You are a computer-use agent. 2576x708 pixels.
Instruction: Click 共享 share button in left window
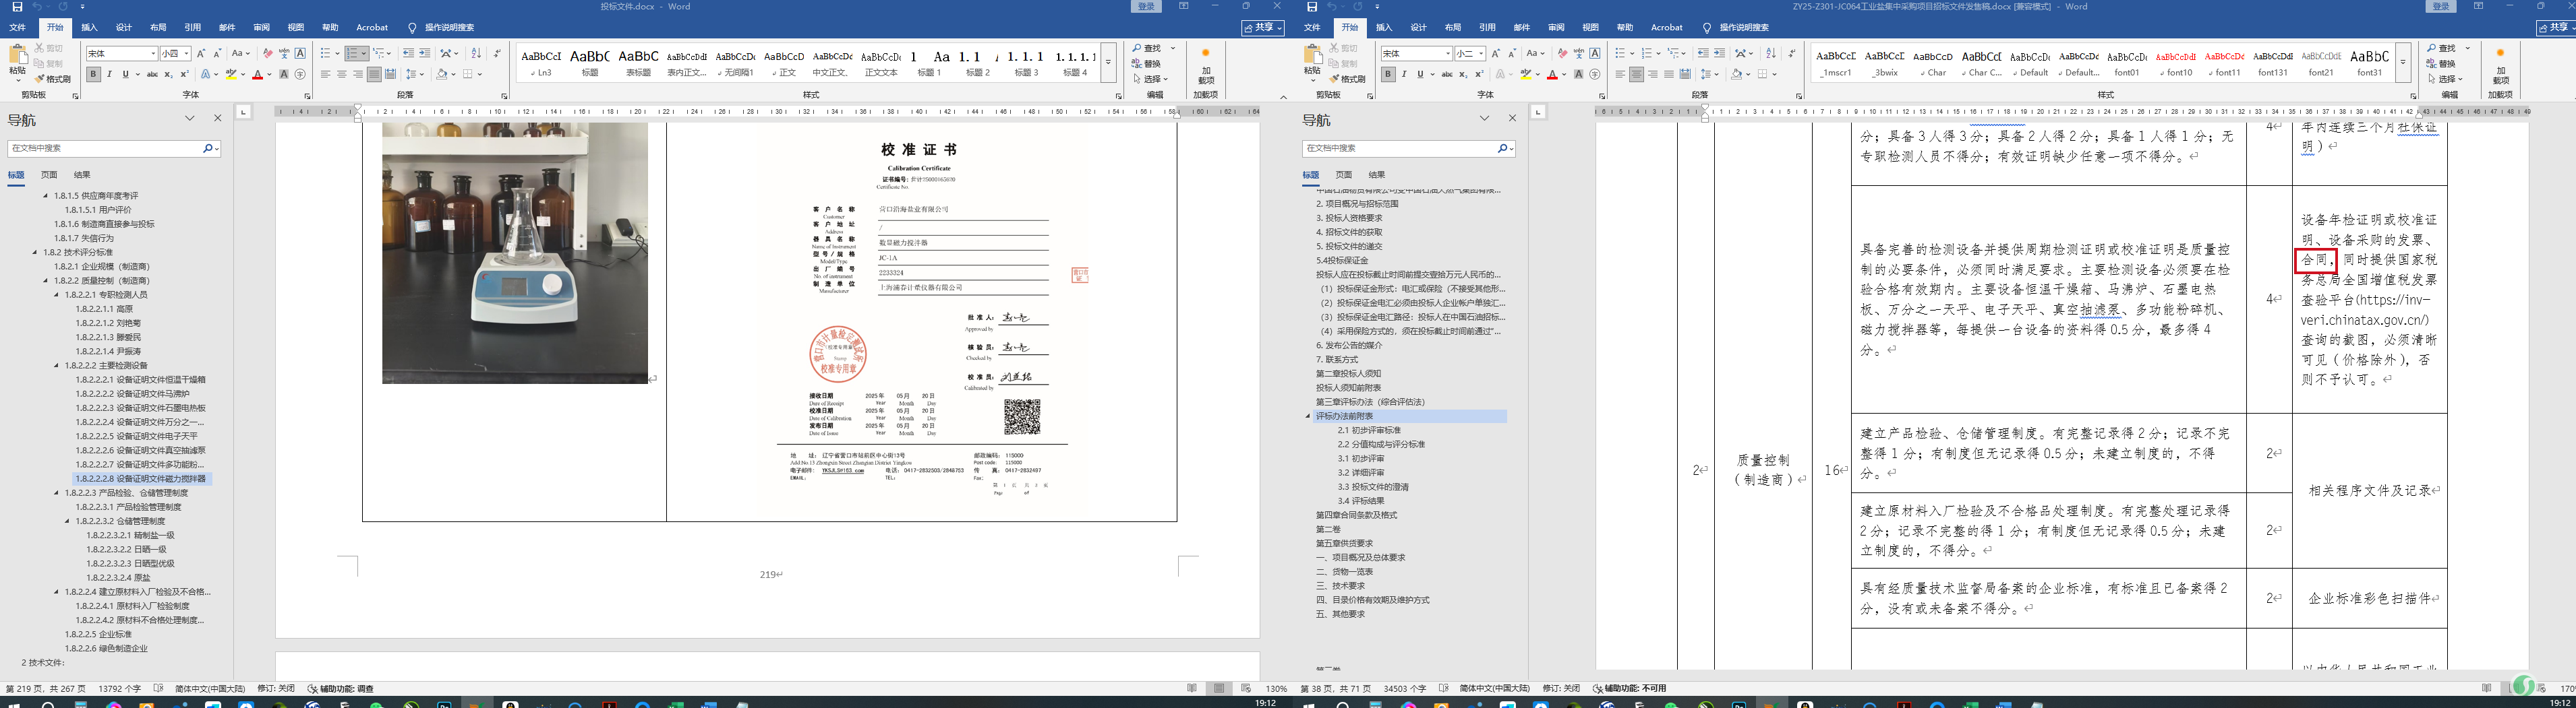pyautogui.click(x=1262, y=28)
